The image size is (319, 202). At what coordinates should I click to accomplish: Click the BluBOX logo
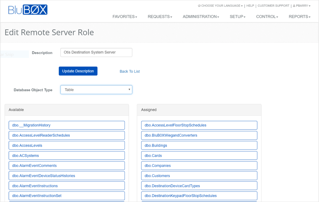click(x=28, y=10)
